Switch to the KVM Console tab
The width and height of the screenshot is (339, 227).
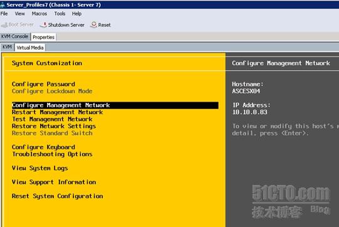pos(14,36)
